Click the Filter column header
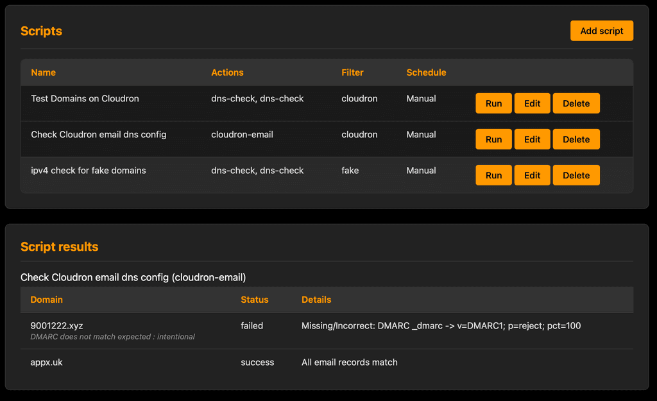657x401 pixels. pos(352,73)
